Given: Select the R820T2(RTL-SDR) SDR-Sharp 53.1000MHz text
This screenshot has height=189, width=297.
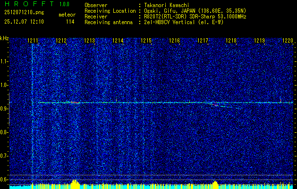Looking at the screenshot, I should pos(195,17).
